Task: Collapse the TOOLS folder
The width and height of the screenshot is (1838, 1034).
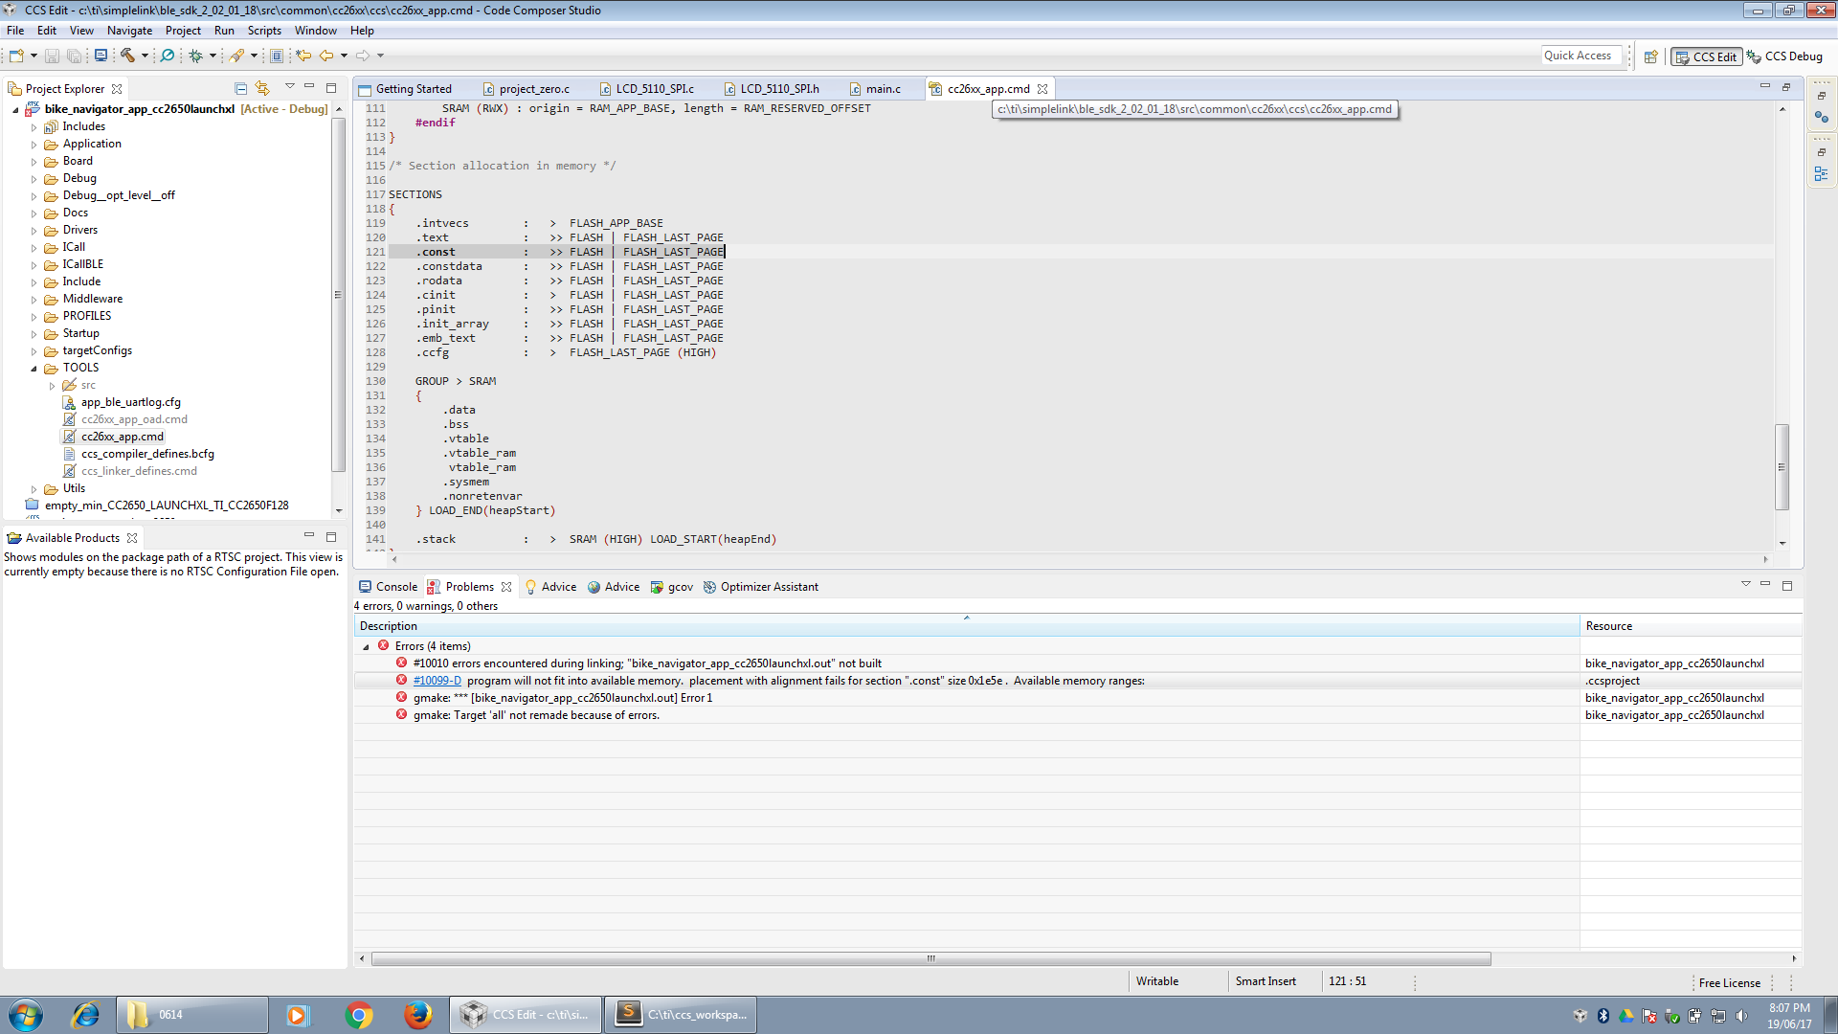Action: pyautogui.click(x=34, y=368)
